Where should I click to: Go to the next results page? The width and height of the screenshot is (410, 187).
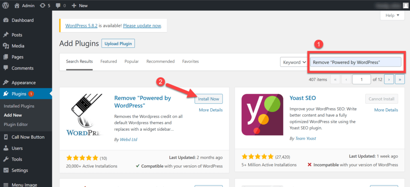tap(389, 79)
